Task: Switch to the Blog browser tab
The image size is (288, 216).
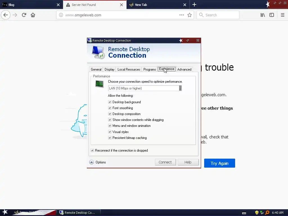Action: 31,4
